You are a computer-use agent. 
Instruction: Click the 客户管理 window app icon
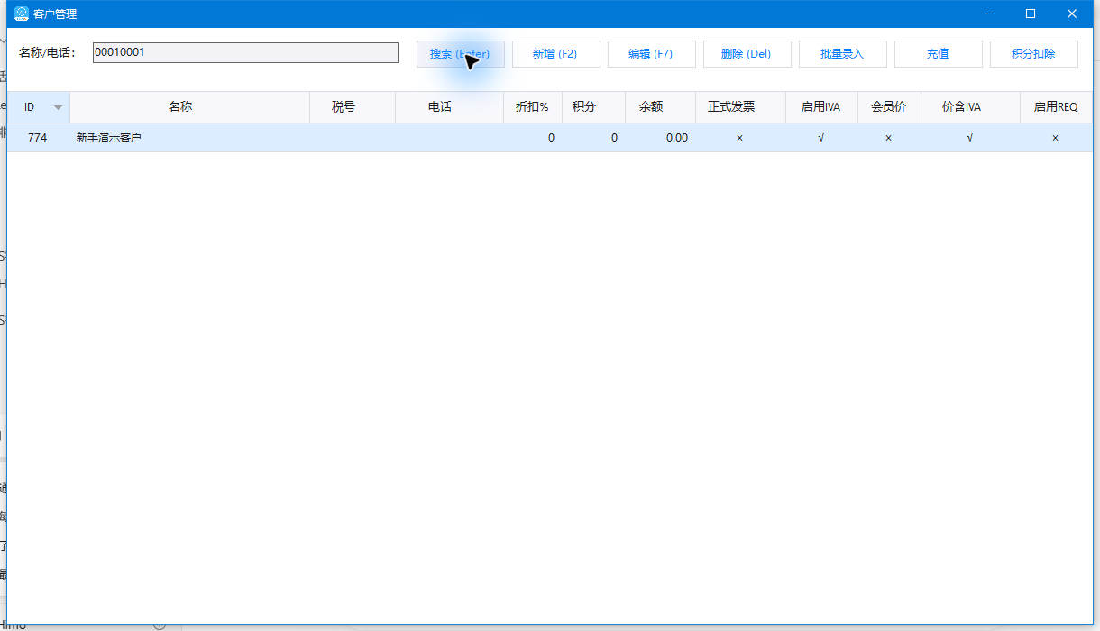click(x=22, y=14)
